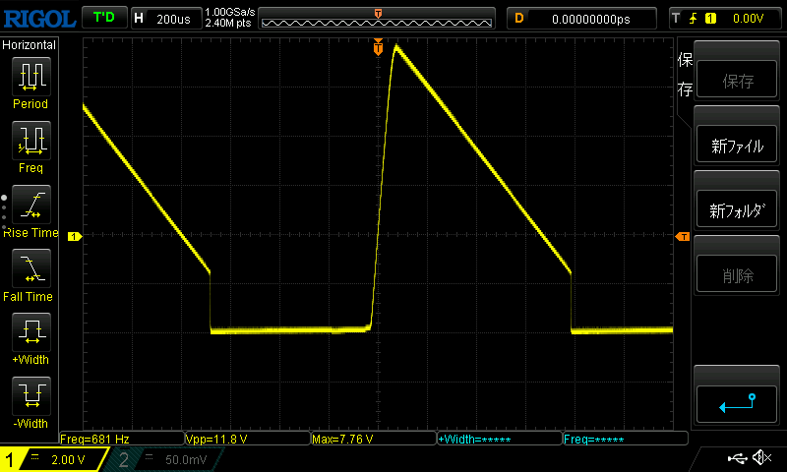The height and width of the screenshot is (472, 787).
Task: Select the Freq measurement icon
Action: tap(31, 140)
